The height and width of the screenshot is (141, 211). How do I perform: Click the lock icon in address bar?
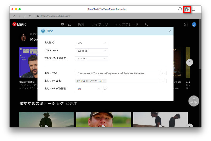point(38,16)
